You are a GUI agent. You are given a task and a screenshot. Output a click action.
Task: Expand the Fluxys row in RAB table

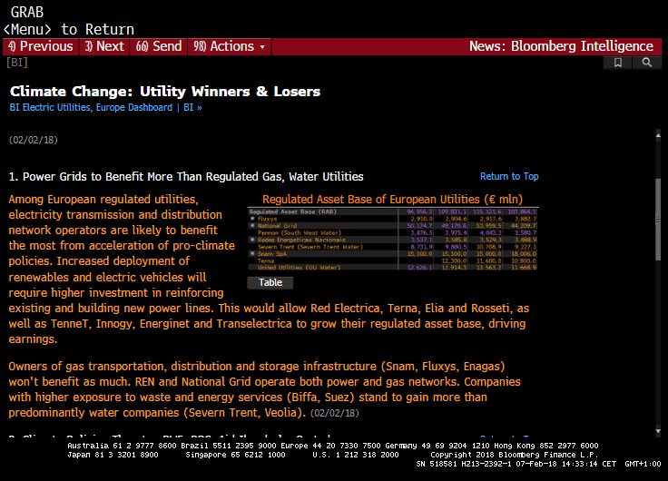point(252,219)
